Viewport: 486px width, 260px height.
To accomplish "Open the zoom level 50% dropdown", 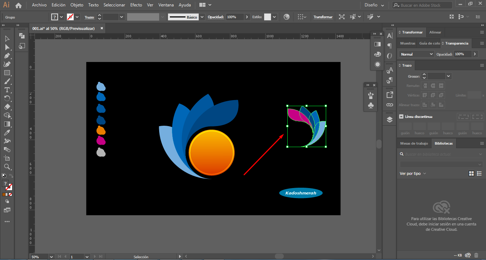I will click(x=51, y=256).
